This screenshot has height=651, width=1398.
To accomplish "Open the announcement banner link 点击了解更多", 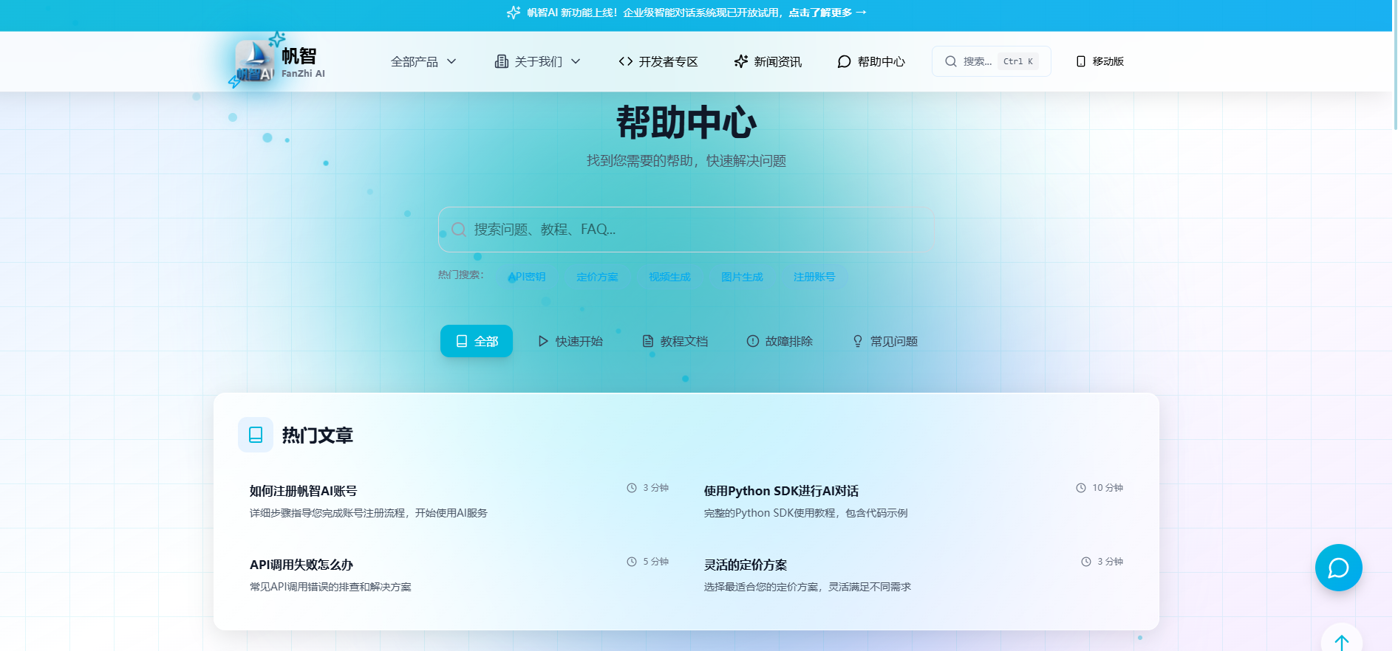I will coord(828,13).
